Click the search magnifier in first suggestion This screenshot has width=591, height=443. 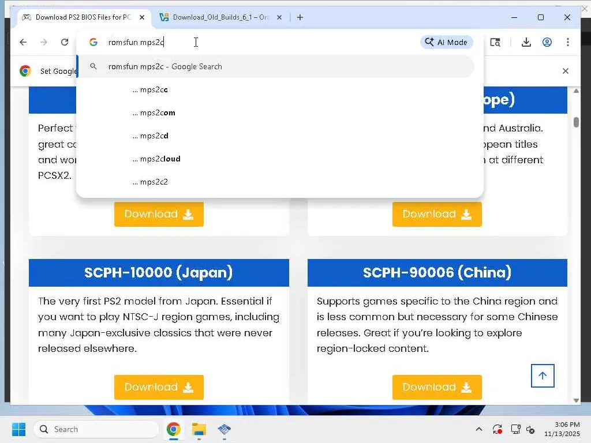pyautogui.click(x=93, y=67)
